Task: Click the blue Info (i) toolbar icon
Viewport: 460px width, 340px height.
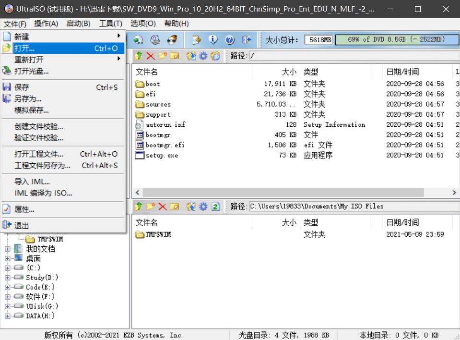Action: (x=213, y=40)
